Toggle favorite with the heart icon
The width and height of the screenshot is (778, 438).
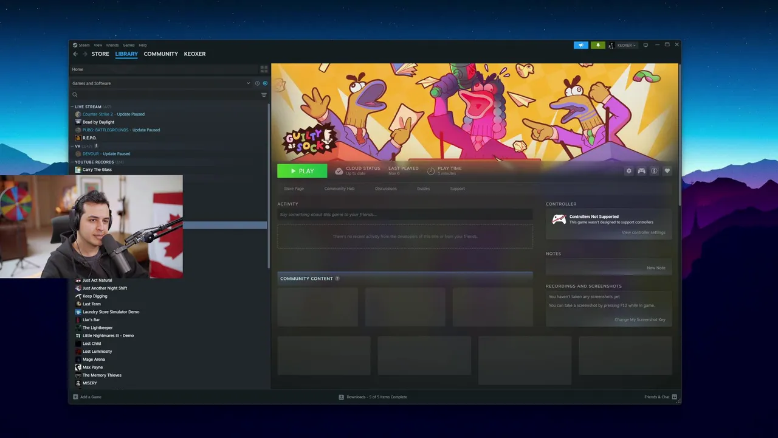667,171
